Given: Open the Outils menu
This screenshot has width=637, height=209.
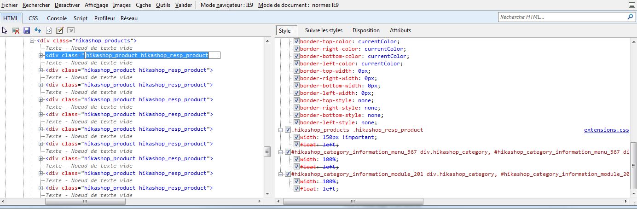Looking at the screenshot, I should 163,5.
